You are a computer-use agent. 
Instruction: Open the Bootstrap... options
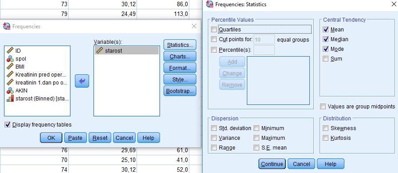180,91
